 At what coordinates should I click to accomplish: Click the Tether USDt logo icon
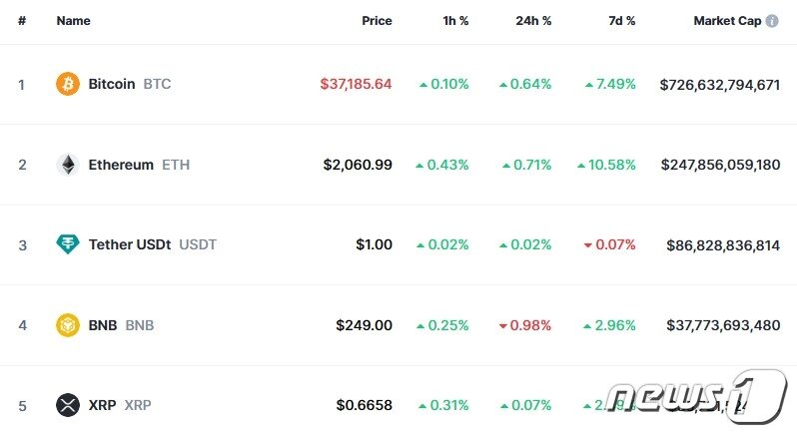pyautogui.click(x=68, y=244)
